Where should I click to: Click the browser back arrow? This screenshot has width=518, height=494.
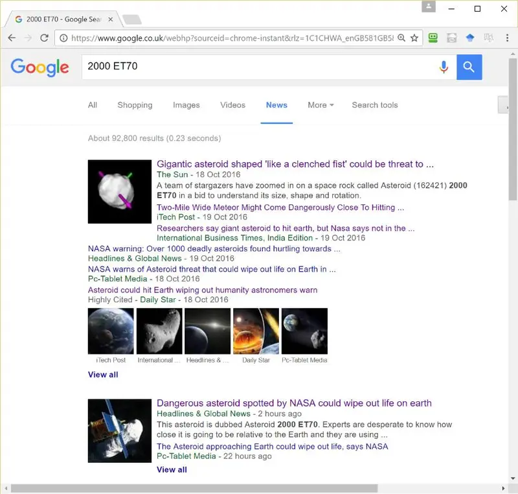(x=12, y=38)
